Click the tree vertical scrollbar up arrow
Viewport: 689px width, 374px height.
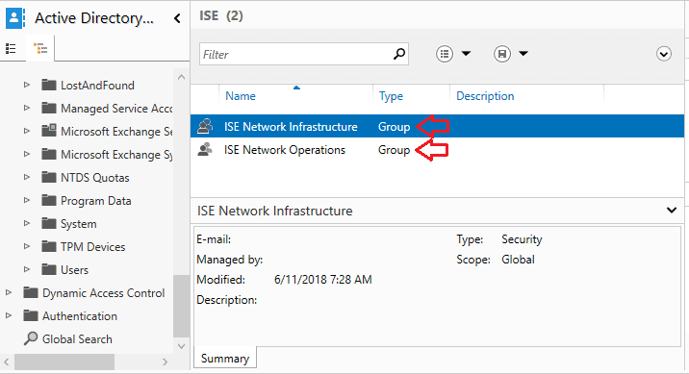(x=181, y=77)
